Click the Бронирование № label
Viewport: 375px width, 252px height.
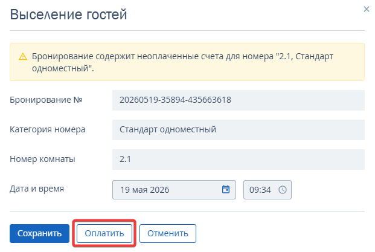coord(46,100)
